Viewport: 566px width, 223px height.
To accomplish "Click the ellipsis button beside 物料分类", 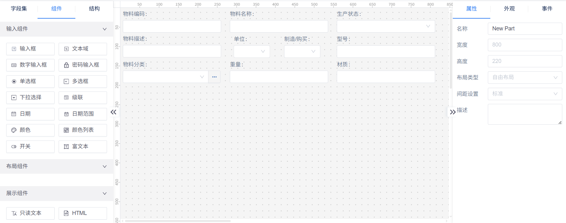I will tap(214, 77).
